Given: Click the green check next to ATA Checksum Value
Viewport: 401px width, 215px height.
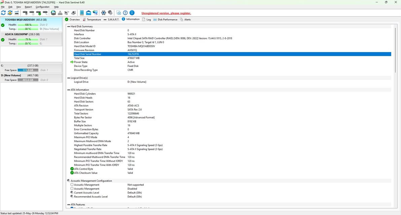Looking at the screenshot, I should (x=72, y=173).
